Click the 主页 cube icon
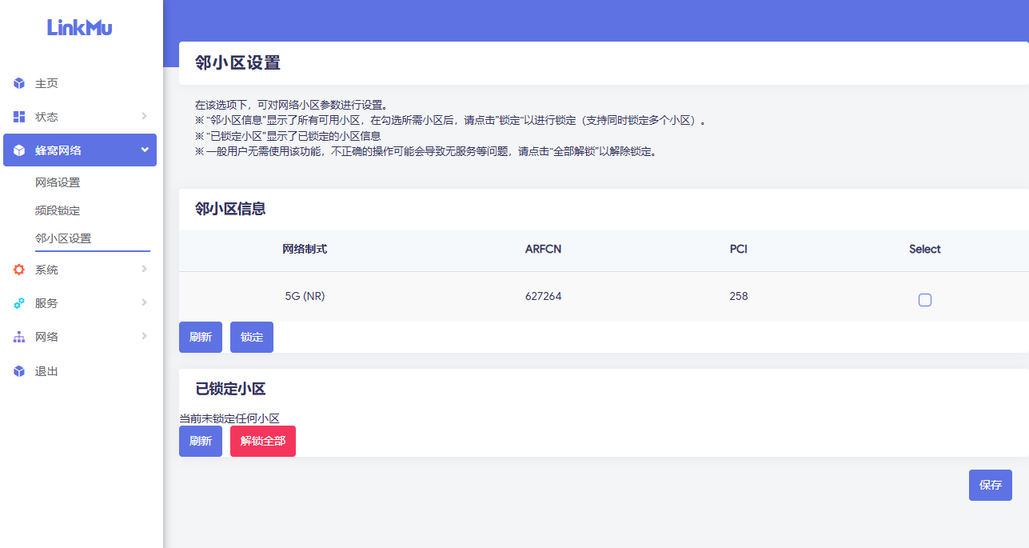Image resolution: width=1029 pixels, height=548 pixels. [x=19, y=83]
